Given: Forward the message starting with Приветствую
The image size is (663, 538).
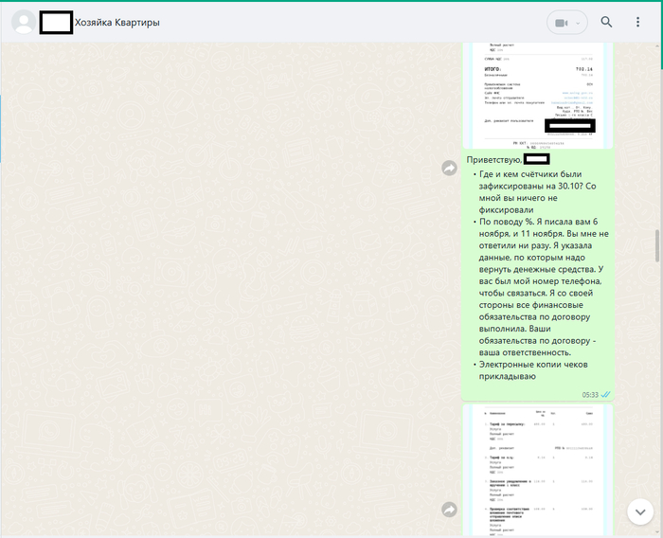Looking at the screenshot, I should pyautogui.click(x=449, y=168).
